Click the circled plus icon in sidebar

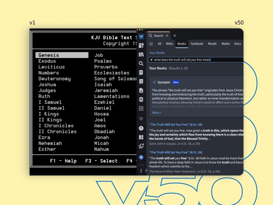141,119
